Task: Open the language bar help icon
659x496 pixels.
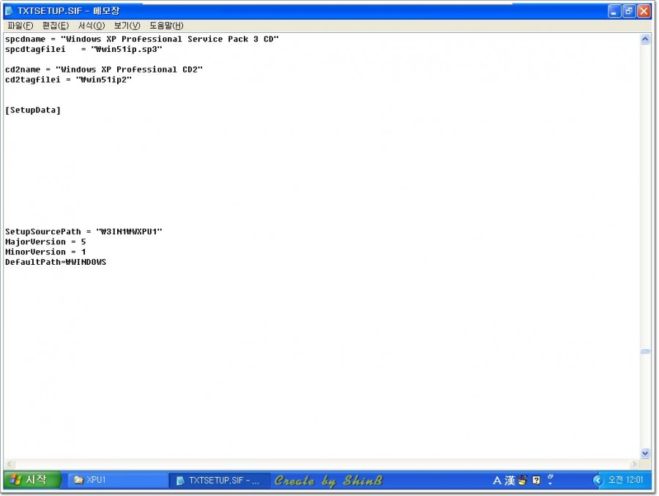Action: [x=536, y=481]
